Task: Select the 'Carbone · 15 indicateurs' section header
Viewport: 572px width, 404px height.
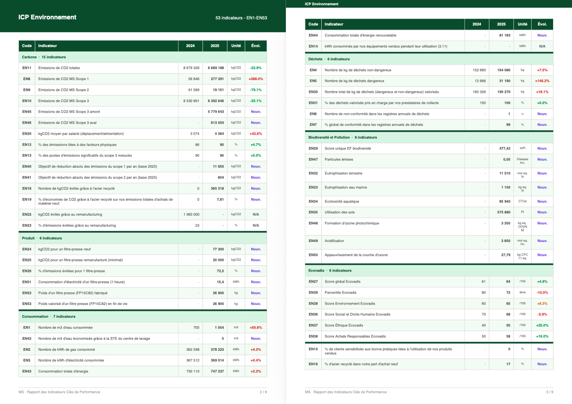Action: tap(143, 57)
